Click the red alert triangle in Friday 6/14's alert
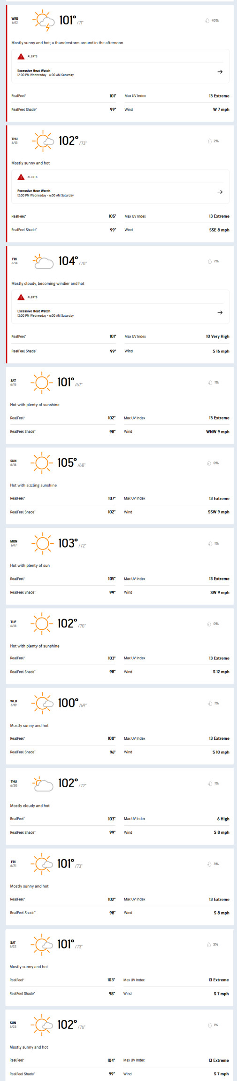 [x=21, y=297]
